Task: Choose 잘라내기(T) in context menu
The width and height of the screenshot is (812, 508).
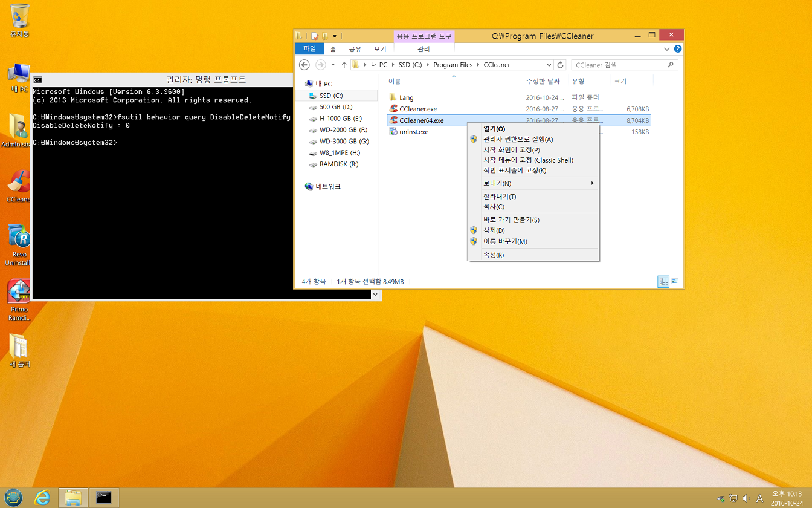Action: coord(534,197)
